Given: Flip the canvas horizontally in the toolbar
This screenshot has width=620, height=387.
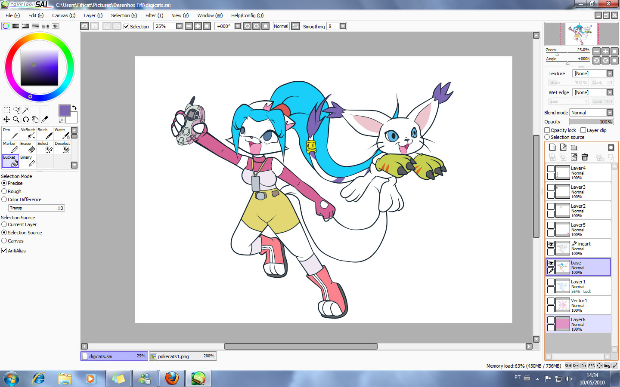Looking at the screenshot, I should point(295,26).
